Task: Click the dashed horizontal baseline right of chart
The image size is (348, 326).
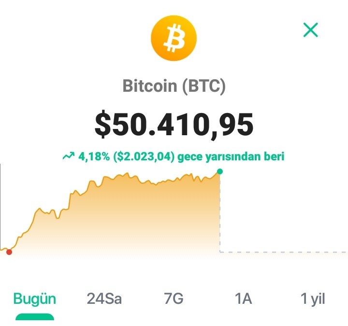Action: coord(284,252)
